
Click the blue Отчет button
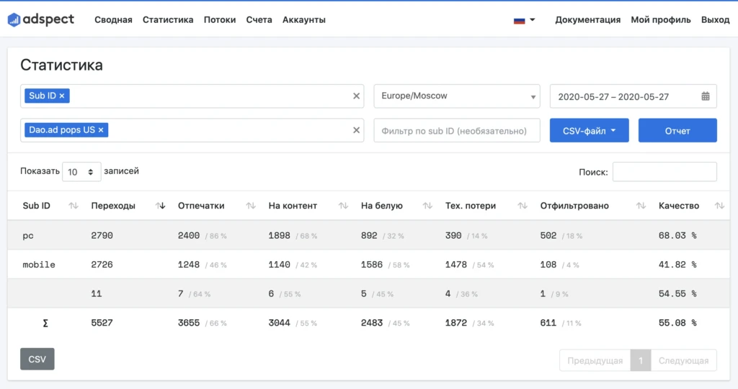coord(677,131)
